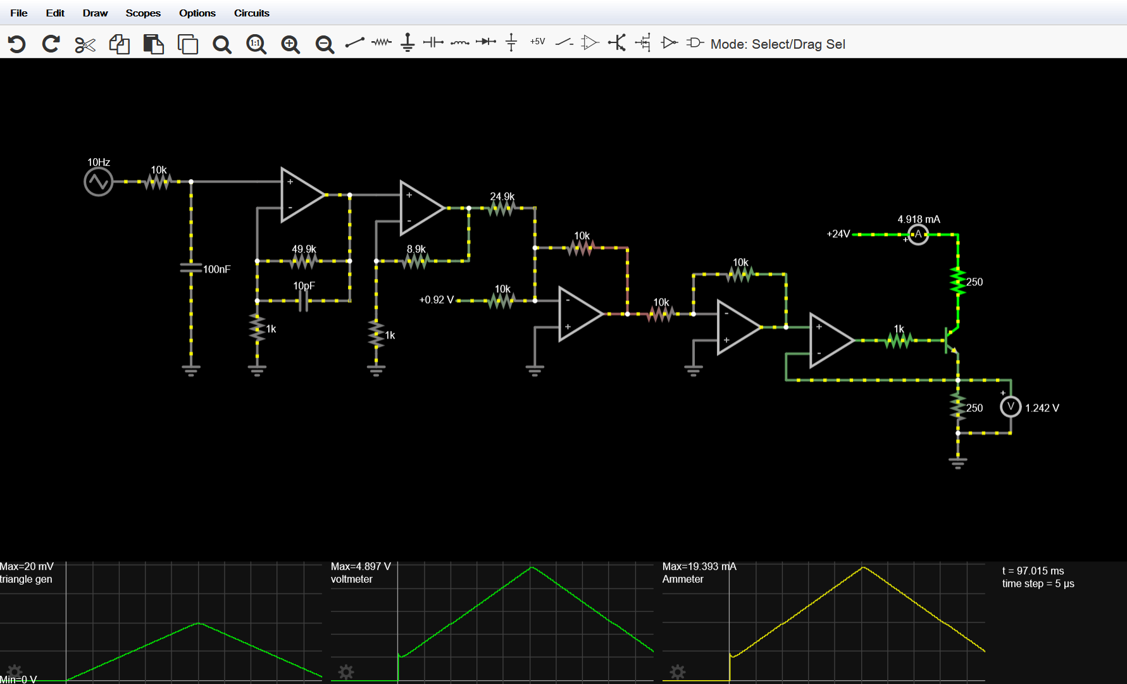Viewport: 1127px width, 684px height.
Task: Select the capacitor tool icon
Action: [x=433, y=43]
